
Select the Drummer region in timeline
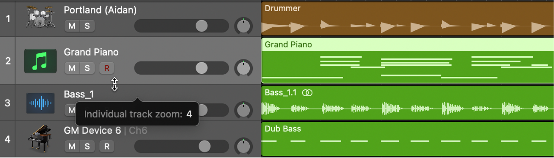tap(407, 19)
